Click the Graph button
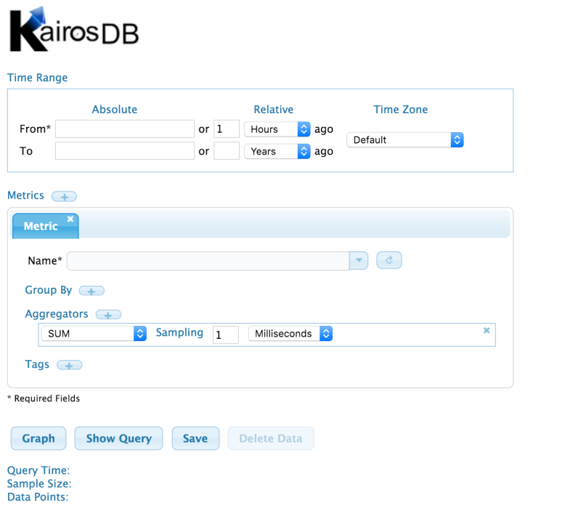The width and height of the screenshot is (581, 521). click(x=38, y=438)
